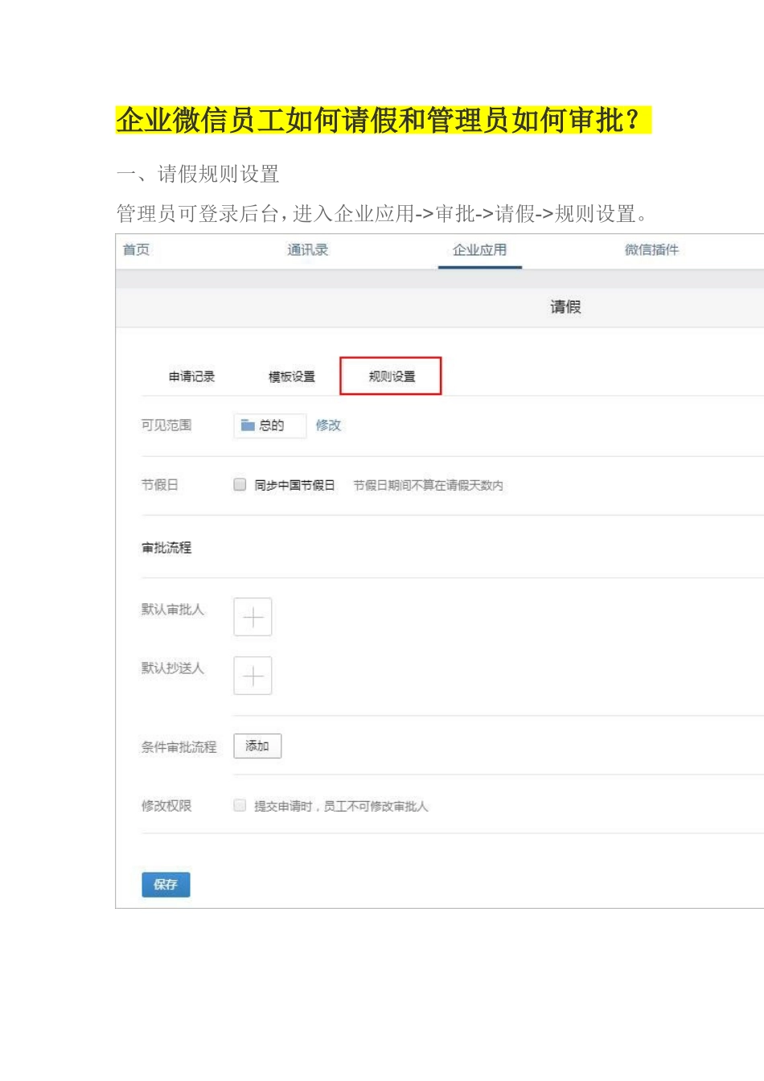
Task: Select the 企业应用 tab
Action: (x=480, y=250)
